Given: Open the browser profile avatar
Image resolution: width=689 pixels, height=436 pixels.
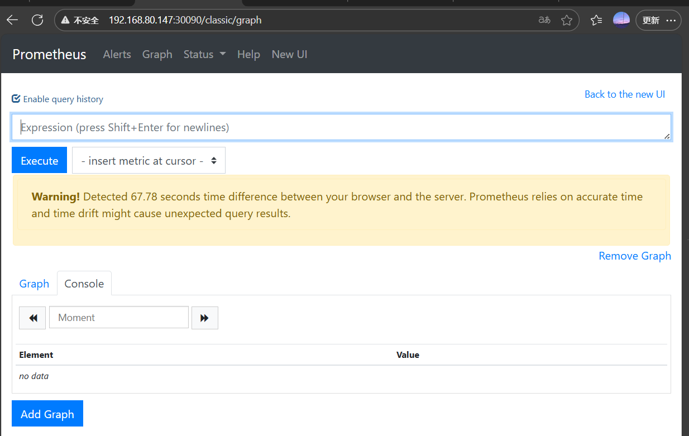Looking at the screenshot, I should coord(621,20).
